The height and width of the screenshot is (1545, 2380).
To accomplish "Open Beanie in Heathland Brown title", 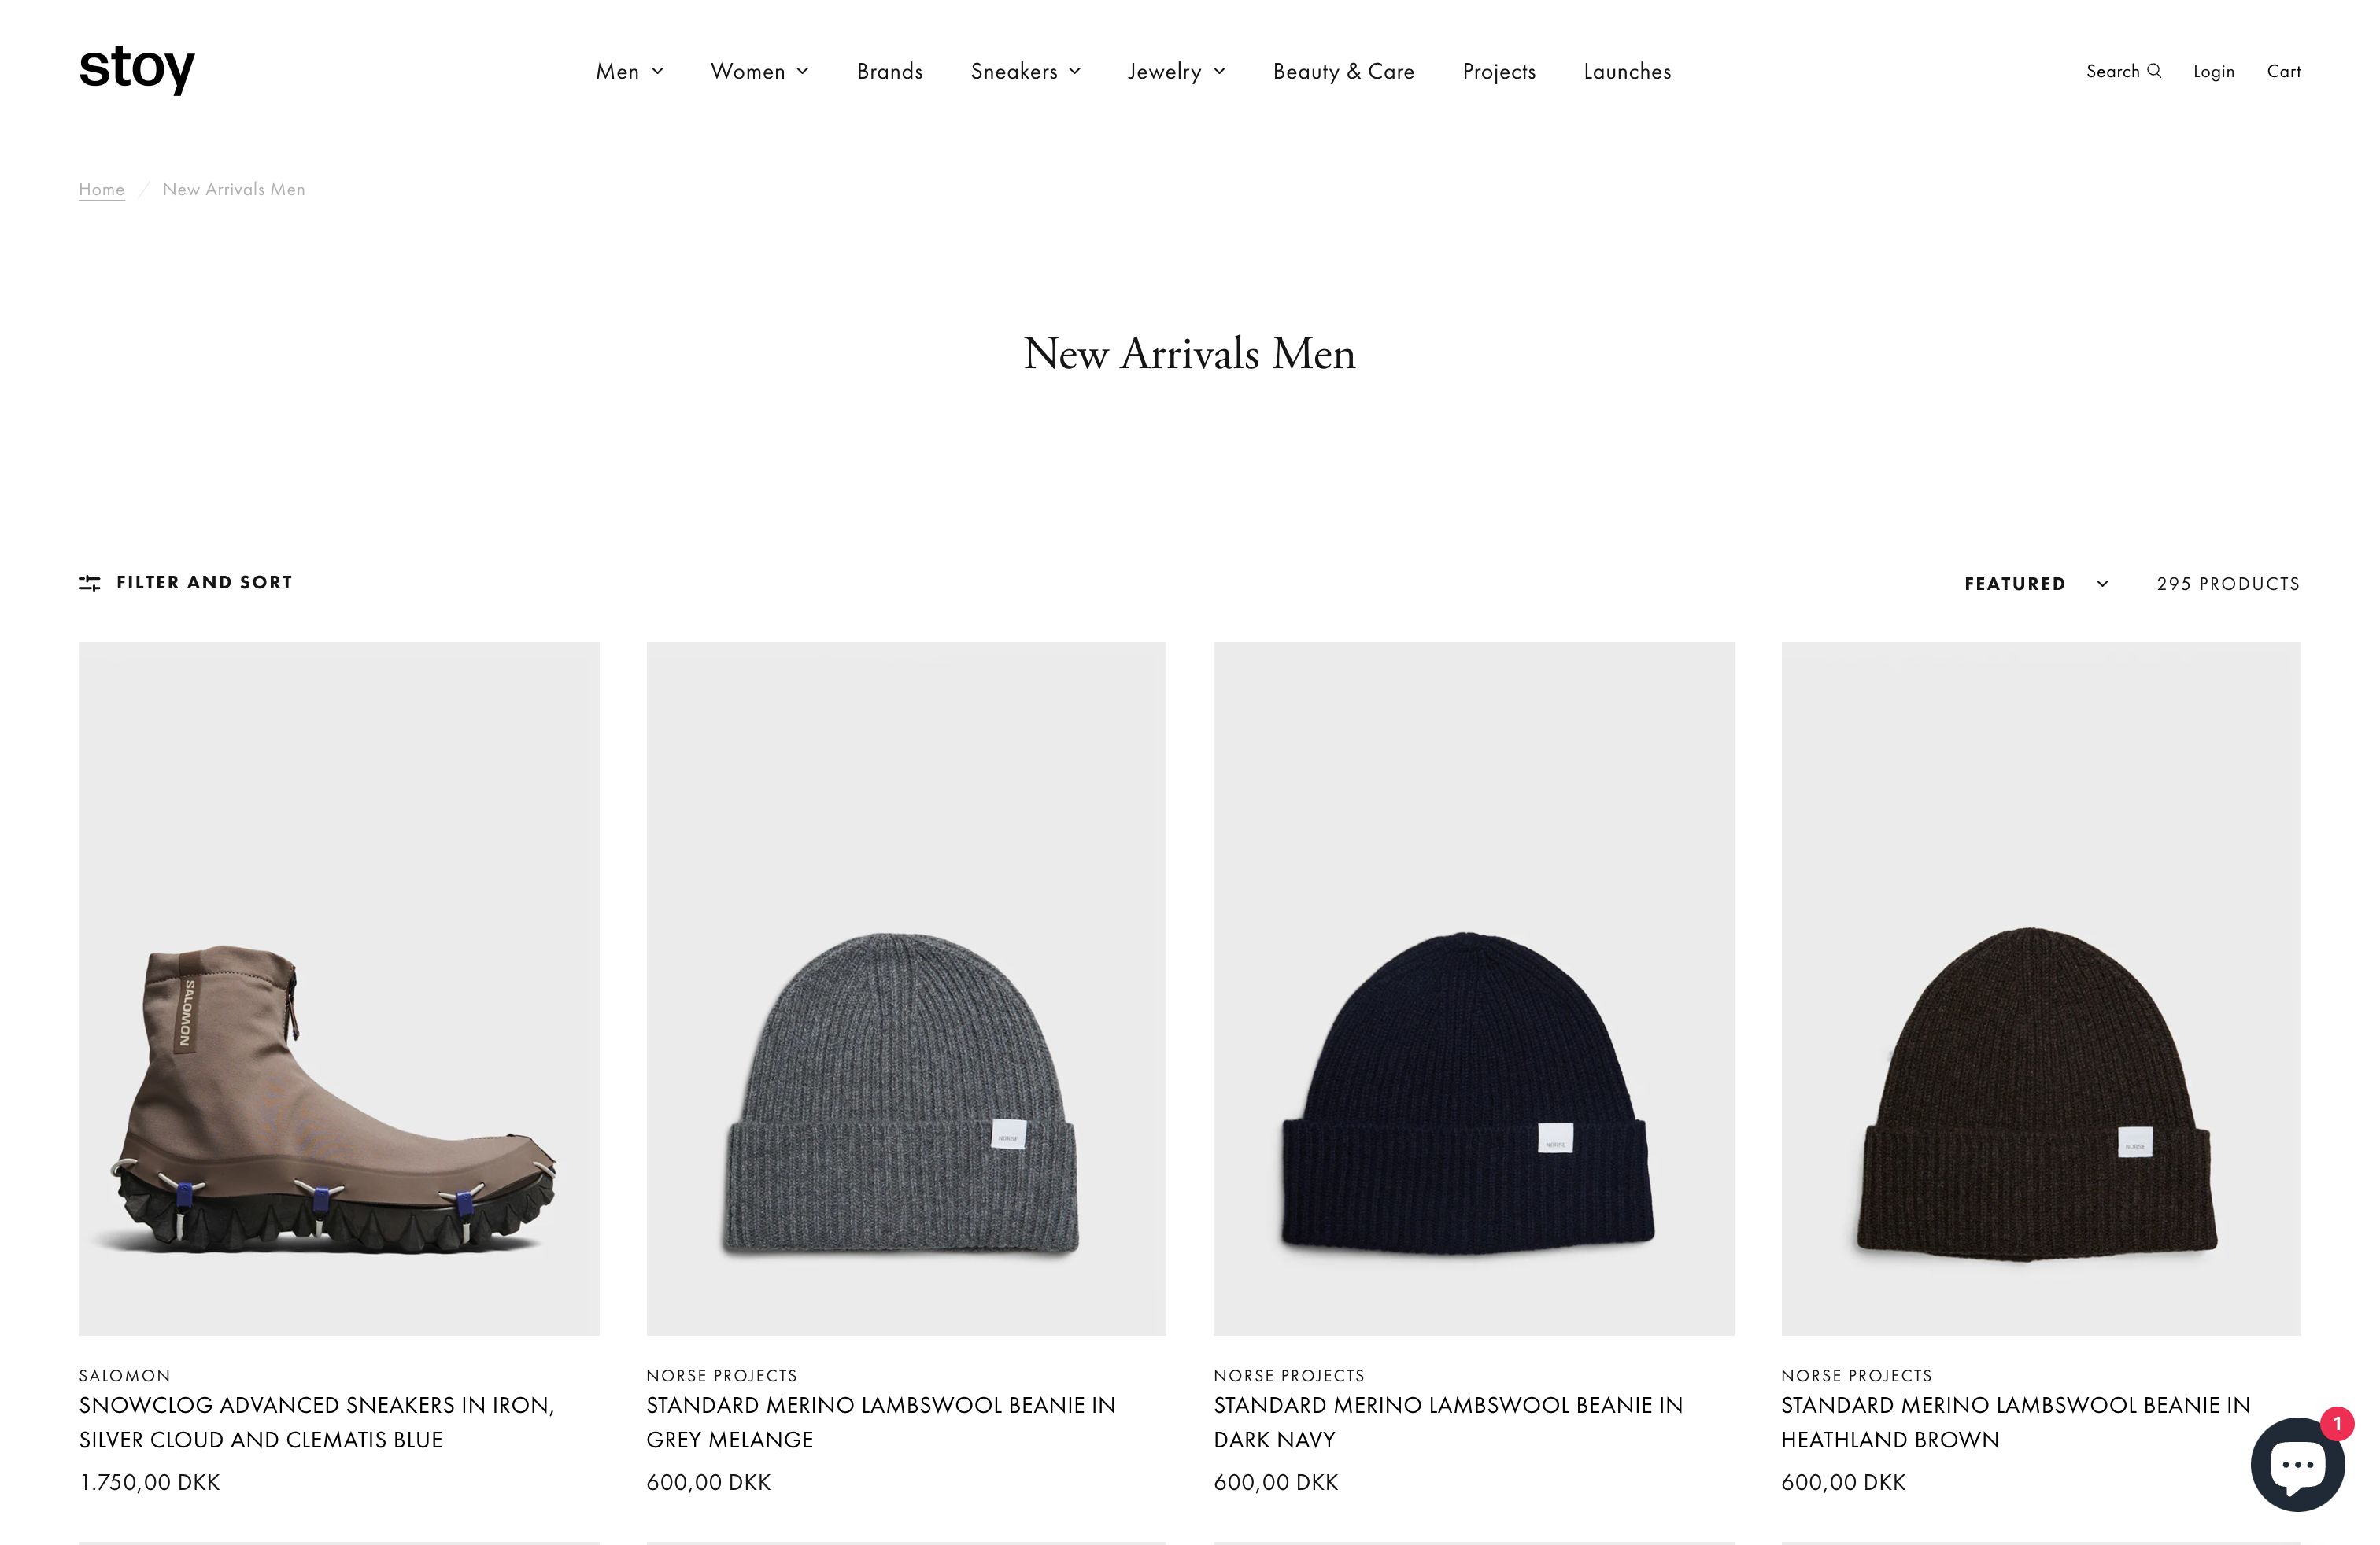I will click(2015, 1422).
